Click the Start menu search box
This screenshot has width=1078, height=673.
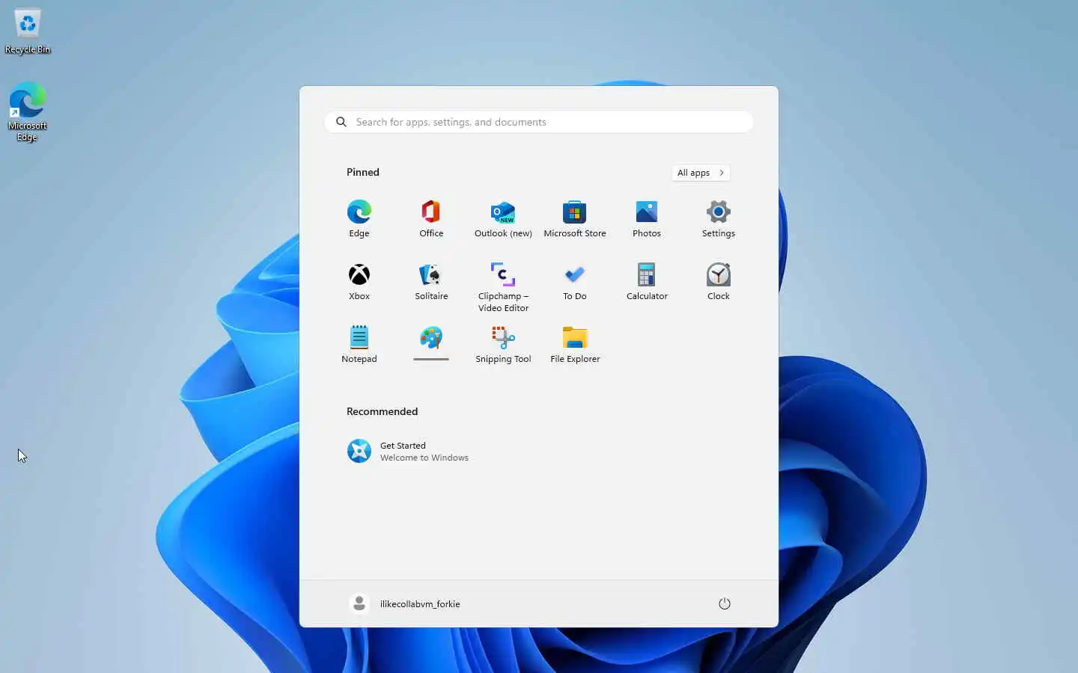[x=539, y=122]
